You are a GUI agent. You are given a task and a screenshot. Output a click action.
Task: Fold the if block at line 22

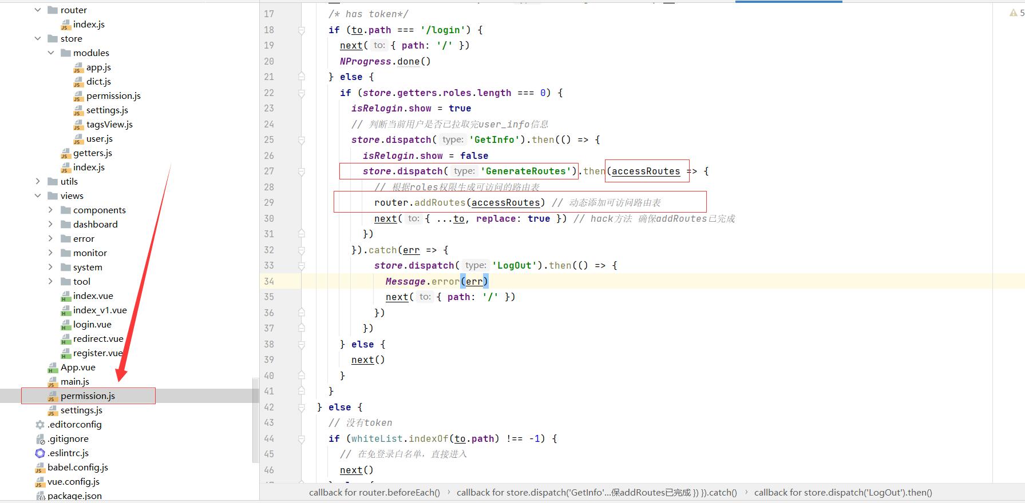[302, 93]
